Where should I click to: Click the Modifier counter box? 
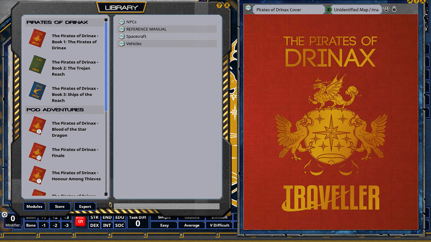[x=12, y=219]
